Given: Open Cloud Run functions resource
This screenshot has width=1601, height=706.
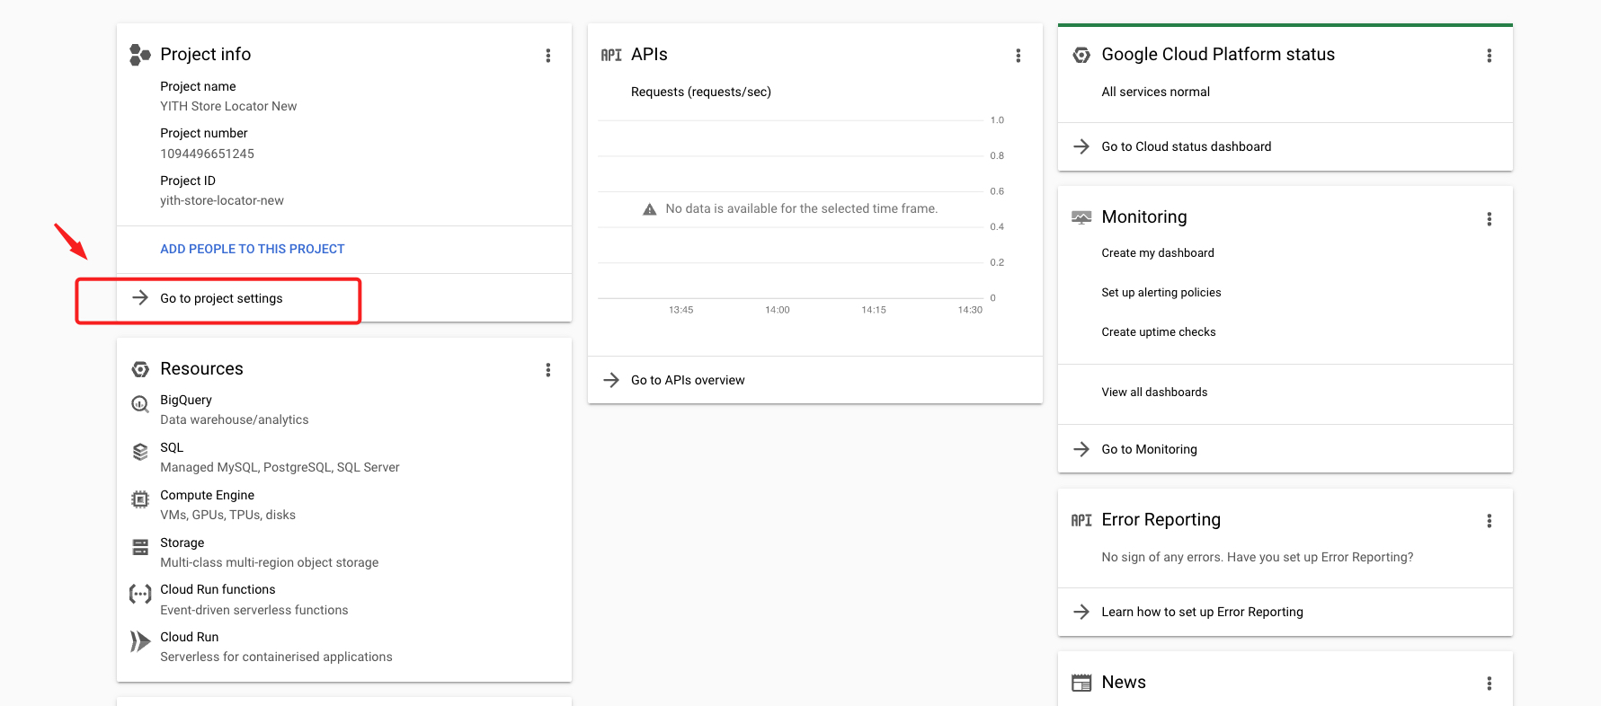Looking at the screenshot, I should click(218, 589).
